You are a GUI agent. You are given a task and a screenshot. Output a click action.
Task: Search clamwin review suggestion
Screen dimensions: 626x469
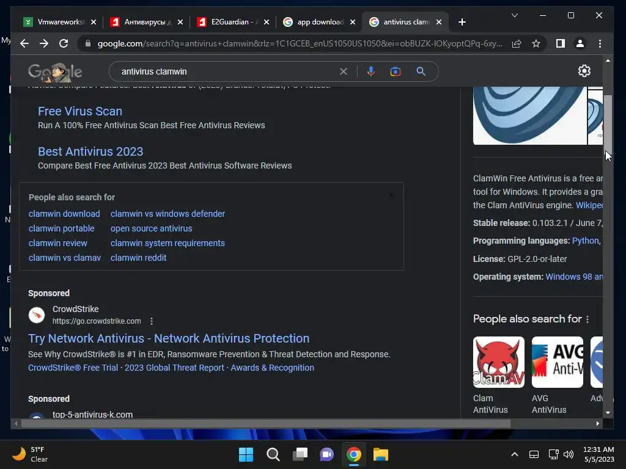point(58,243)
